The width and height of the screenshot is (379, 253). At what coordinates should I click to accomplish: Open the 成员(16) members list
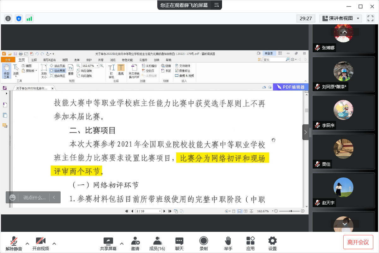click(x=157, y=244)
